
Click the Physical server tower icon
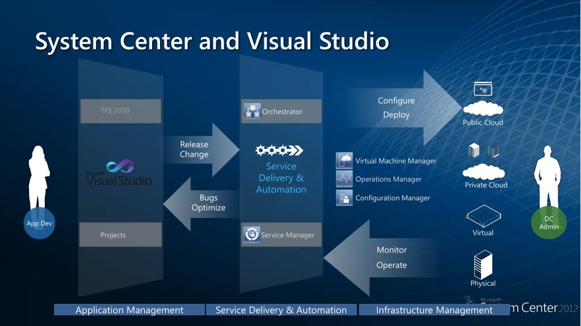483,264
